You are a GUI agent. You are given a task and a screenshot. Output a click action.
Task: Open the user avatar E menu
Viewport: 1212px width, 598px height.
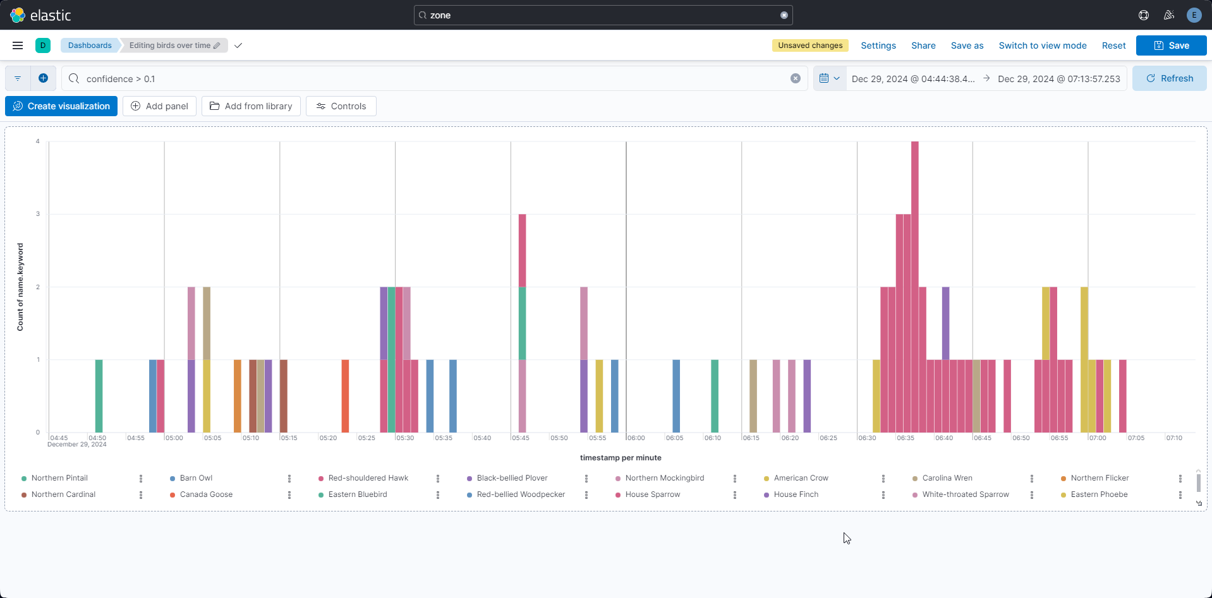[1194, 15]
